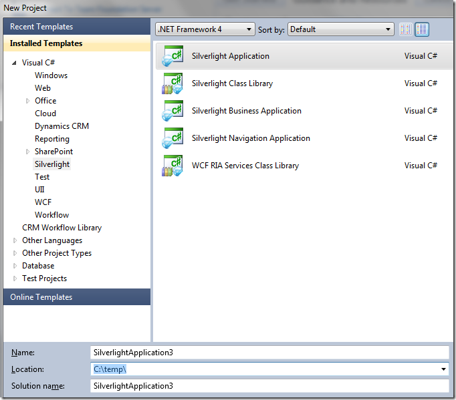456x400 pixels.
Task: Select the Cloud template category
Action: click(45, 114)
